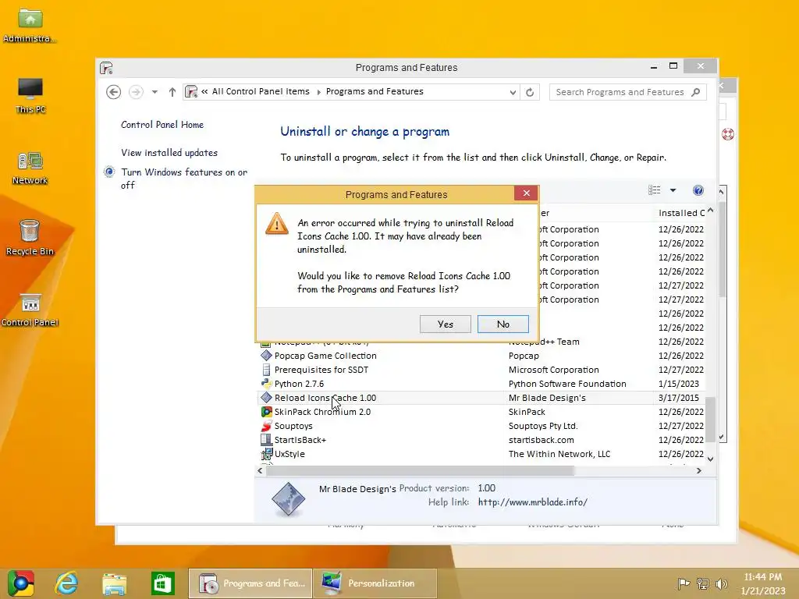Click the StartIsBack+ icon
Viewport: 799px width, 599px height.
[x=266, y=440]
